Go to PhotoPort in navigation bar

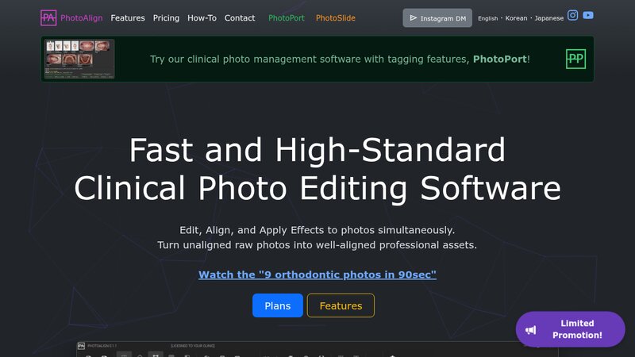click(x=287, y=17)
